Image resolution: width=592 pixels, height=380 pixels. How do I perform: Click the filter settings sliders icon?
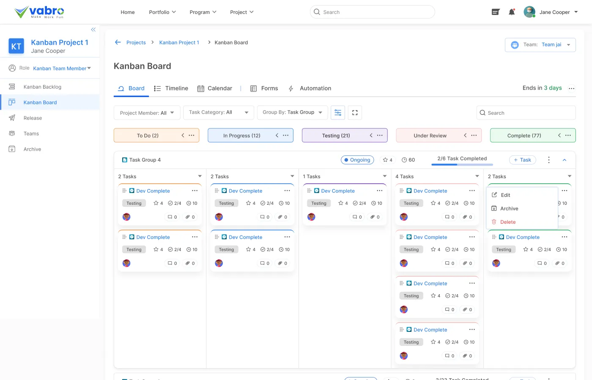(x=338, y=113)
